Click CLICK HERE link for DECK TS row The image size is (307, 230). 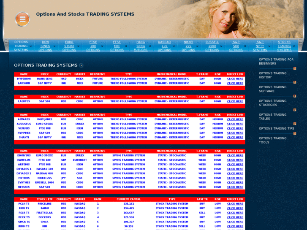(x=235, y=217)
